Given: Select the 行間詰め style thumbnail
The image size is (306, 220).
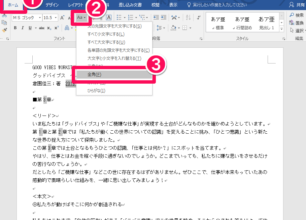Looking at the screenshot, I should tap(242, 24).
